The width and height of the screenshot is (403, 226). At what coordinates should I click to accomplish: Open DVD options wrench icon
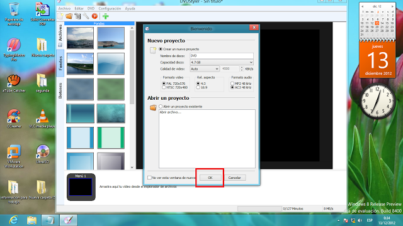pos(86,16)
